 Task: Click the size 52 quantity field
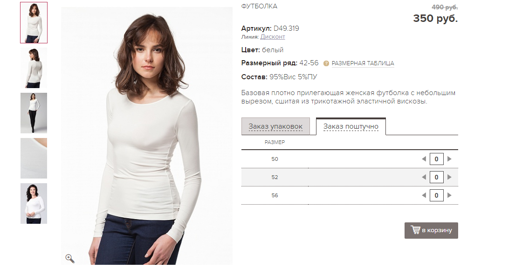click(437, 177)
